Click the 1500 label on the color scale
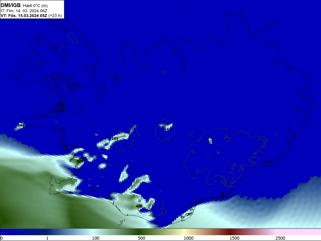 point(234,238)
